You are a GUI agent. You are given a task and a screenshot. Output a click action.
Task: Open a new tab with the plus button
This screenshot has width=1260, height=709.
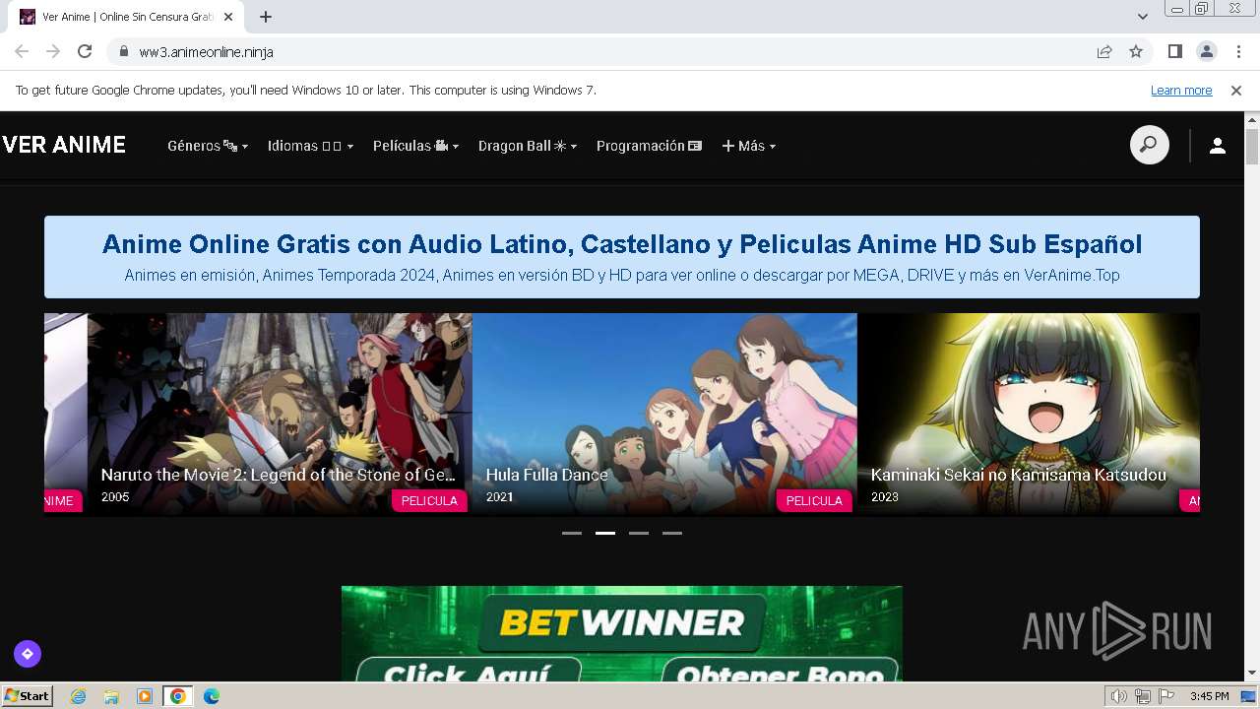[266, 17]
